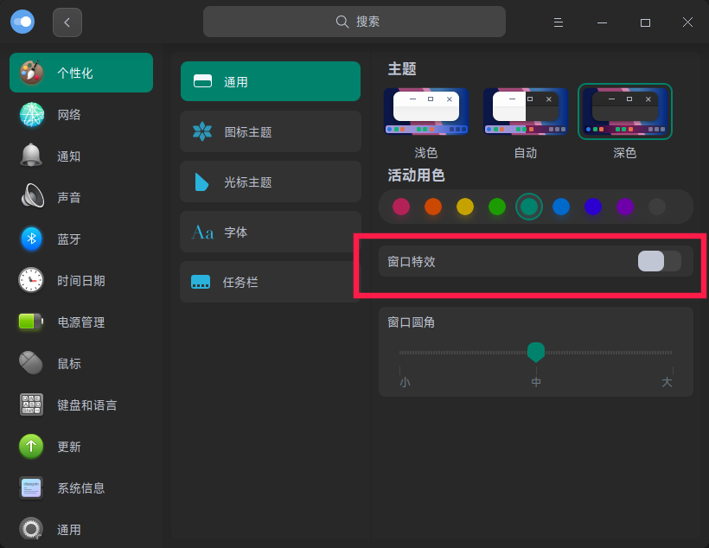Select the 光标主题 menu item

tap(271, 182)
